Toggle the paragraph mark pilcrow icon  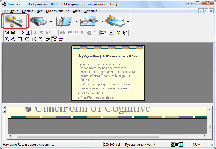coord(83,32)
